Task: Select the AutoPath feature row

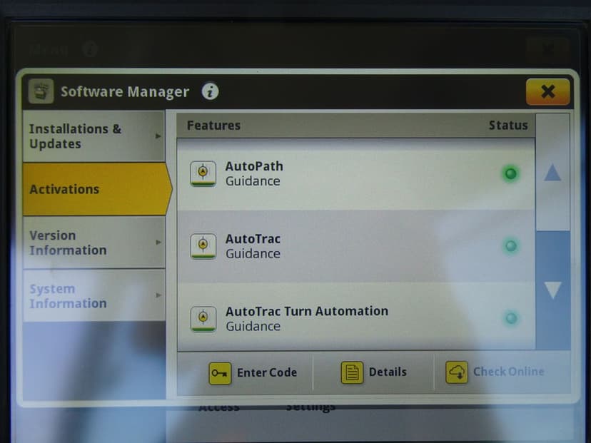Action: click(x=355, y=174)
